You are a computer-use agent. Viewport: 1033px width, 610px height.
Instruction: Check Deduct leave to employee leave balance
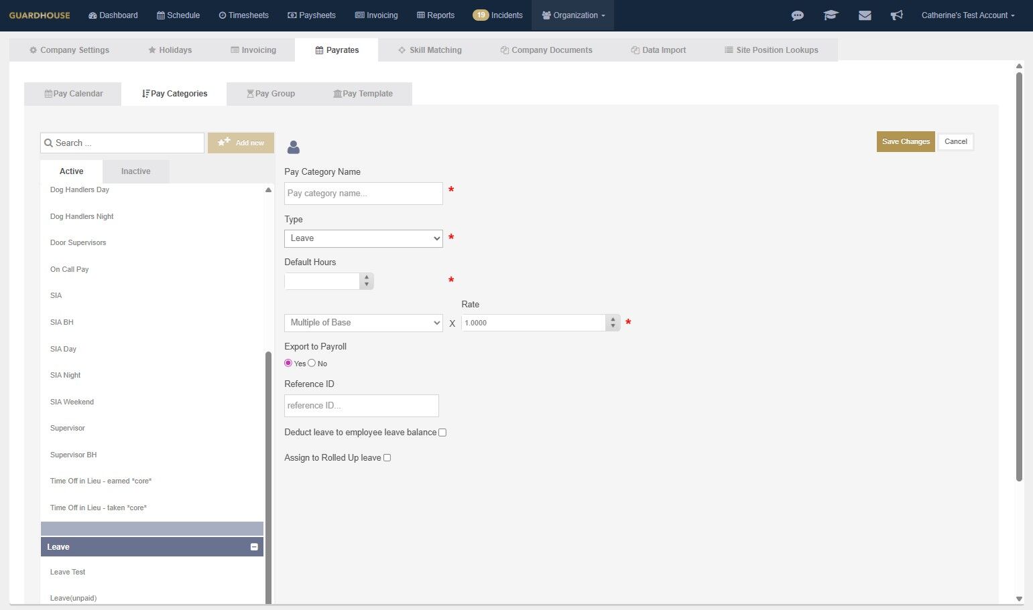pos(442,433)
